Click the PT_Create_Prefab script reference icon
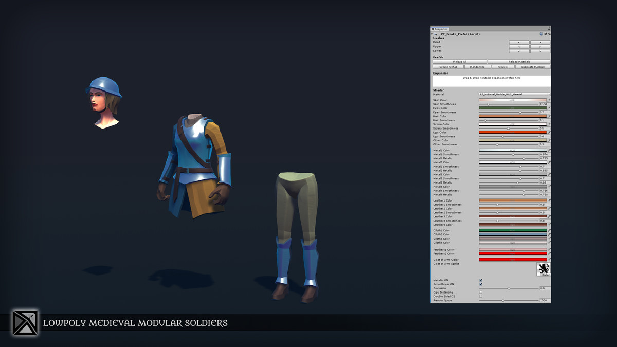617x347 pixels. click(541, 33)
